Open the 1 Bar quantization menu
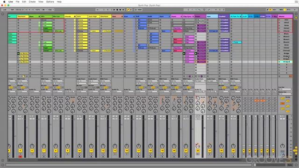Screen dimensions: 299x168 [51, 9]
